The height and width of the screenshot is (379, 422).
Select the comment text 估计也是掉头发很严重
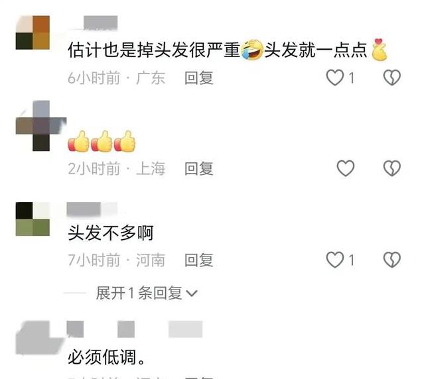[x=154, y=50]
